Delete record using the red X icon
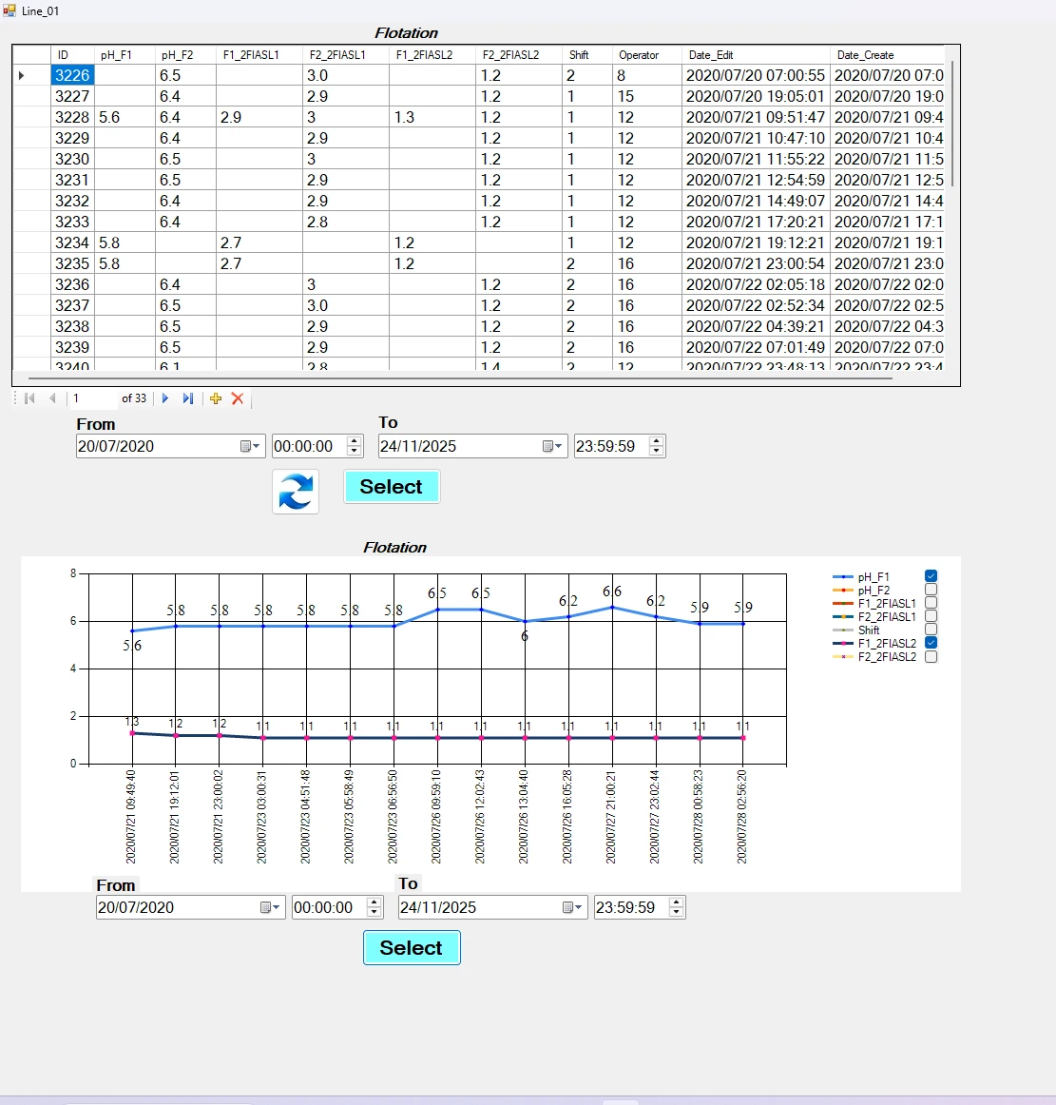Image resolution: width=1056 pixels, height=1105 pixels. [238, 398]
